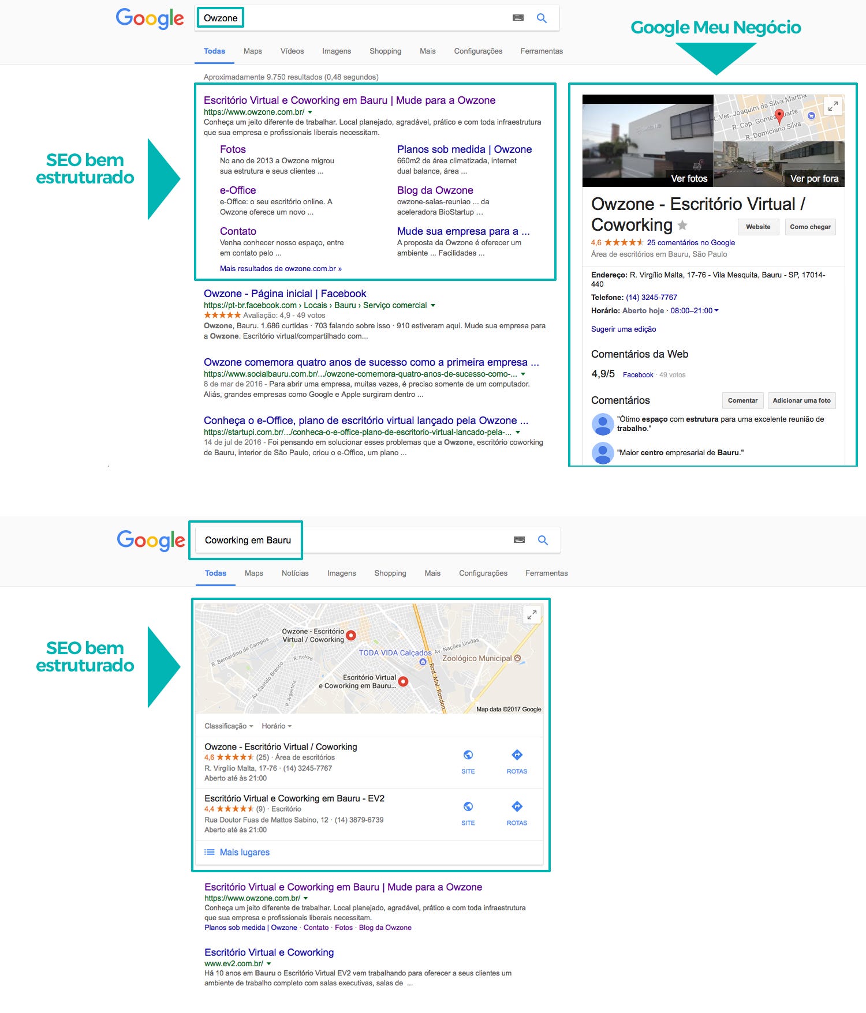Click the Escritório Virtual e Coworking red pin
866x1013 pixels.
coord(404,681)
